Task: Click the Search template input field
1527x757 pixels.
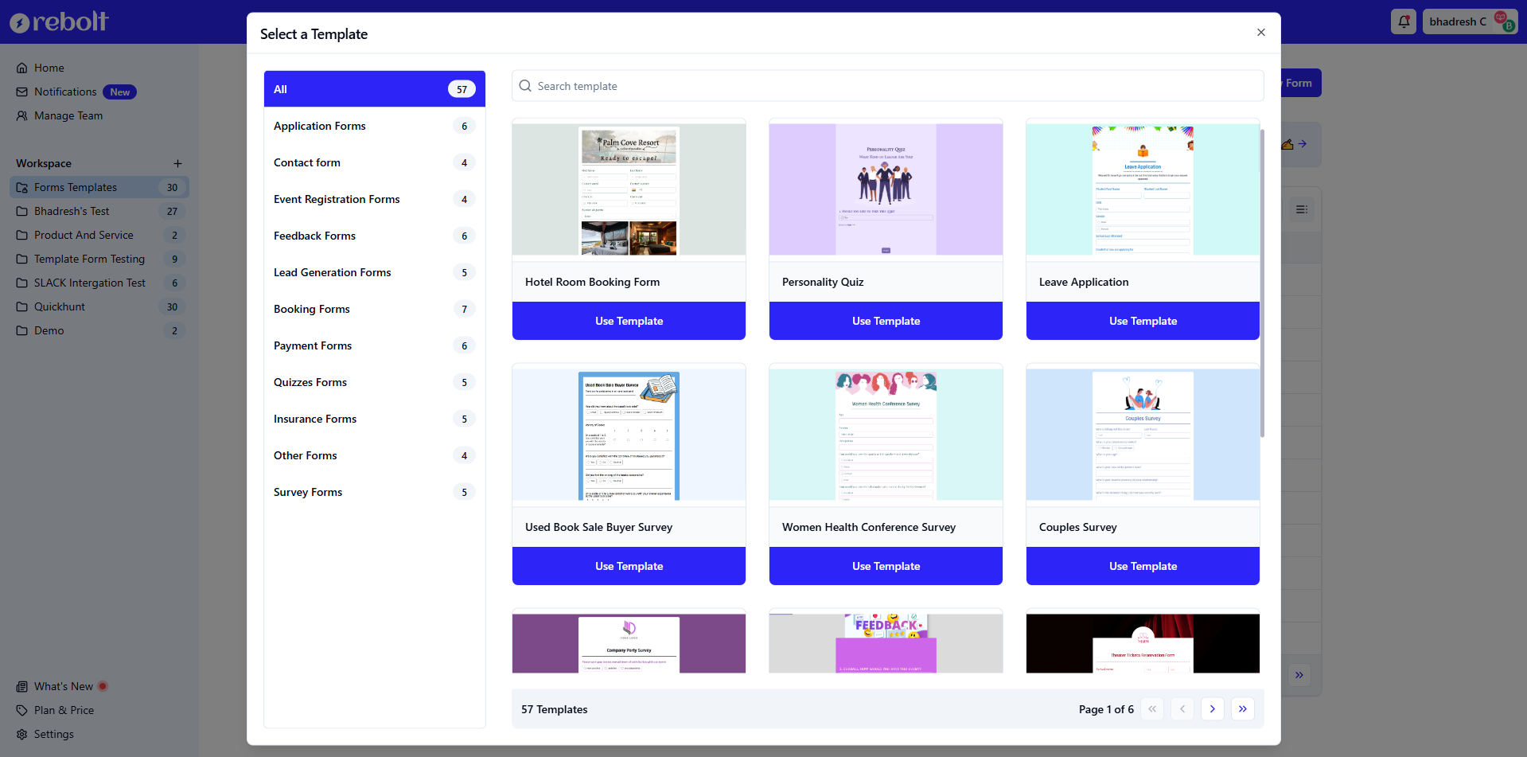Action: [887, 86]
